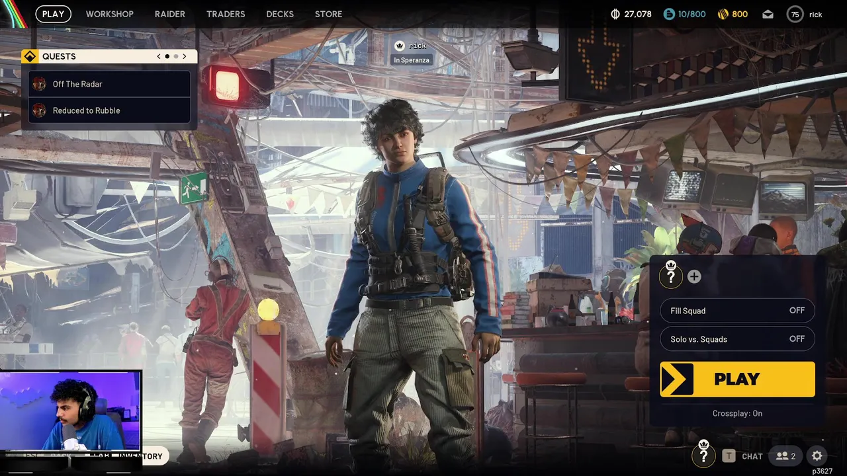This screenshot has width=847, height=476.
Task: Open the mail inbox envelope icon
Action: click(x=768, y=14)
